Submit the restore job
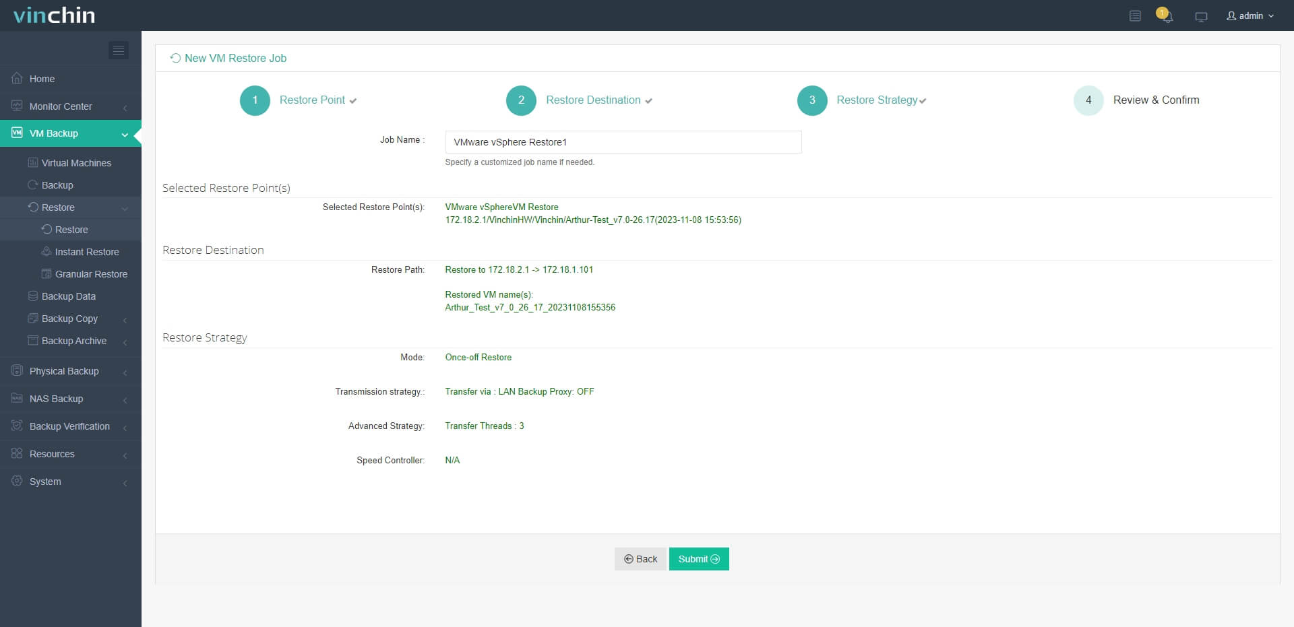Image resolution: width=1294 pixels, height=627 pixels. (x=699, y=559)
